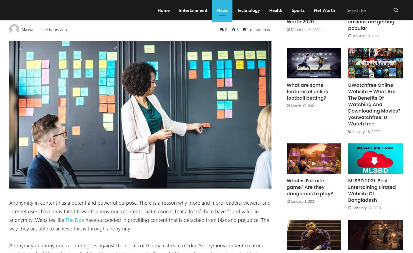
Task: Open the Fortnite game article image
Action: click(x=314, y=159)
